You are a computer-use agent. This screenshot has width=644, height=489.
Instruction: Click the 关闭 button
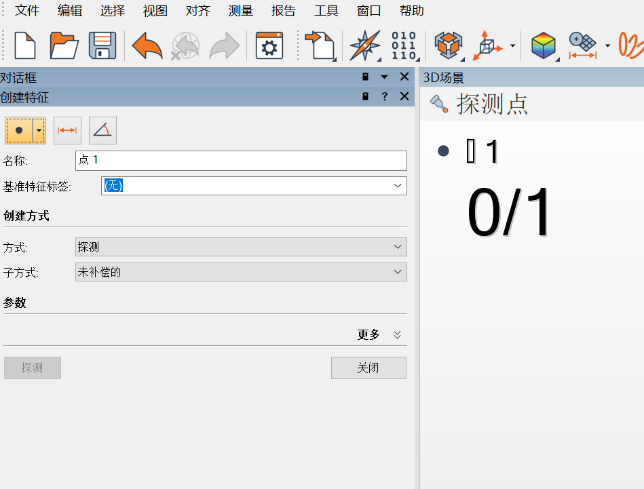(x=368, y=368)
